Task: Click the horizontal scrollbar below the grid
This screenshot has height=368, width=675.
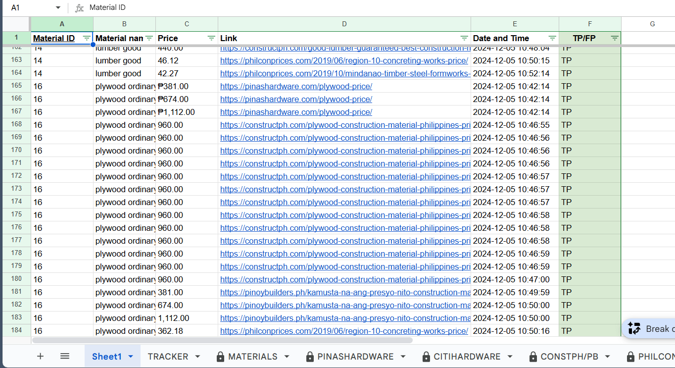Action: [x=222, y=340]
